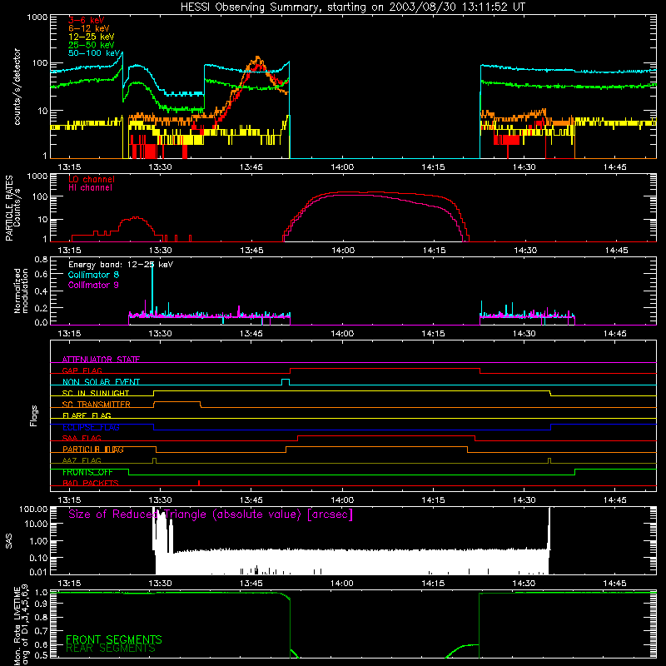Click the raised GAP FLAG segment

pyautogui.click(x=385, y=369)
